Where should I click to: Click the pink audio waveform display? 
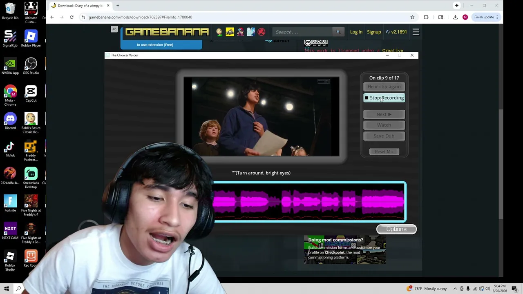(309, 202)
